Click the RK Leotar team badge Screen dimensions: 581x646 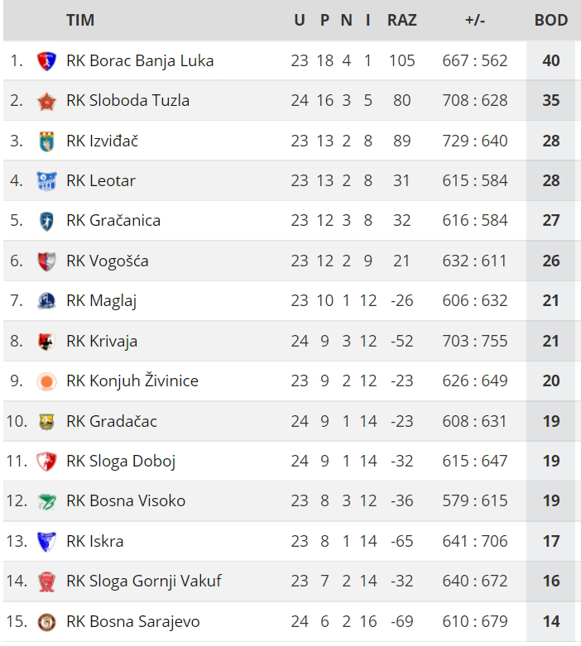click(x=46, y=181)
